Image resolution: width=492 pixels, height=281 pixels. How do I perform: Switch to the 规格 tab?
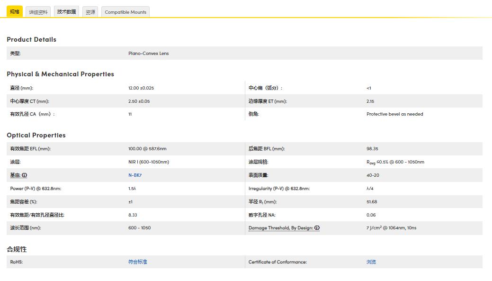pos(15,12)
